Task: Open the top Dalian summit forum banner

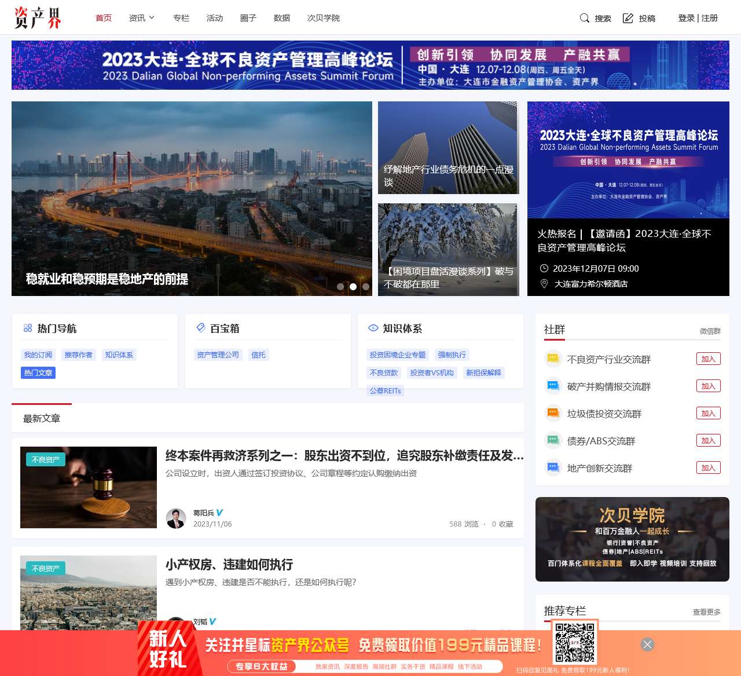Action: [x=370, y=65]
